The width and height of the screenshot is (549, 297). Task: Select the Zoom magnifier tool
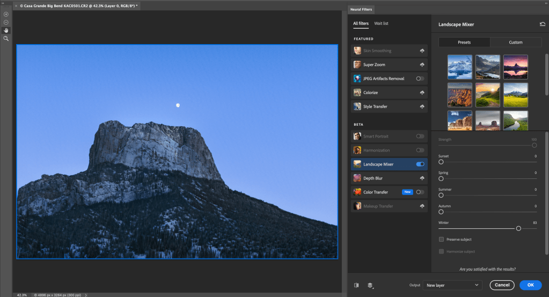6,39
